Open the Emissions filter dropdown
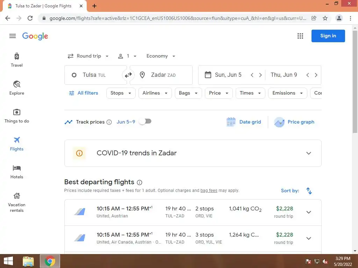The height and width of the screenshot is (268, 358). 288,93
